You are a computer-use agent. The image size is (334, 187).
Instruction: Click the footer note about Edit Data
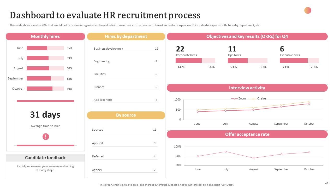167,185
